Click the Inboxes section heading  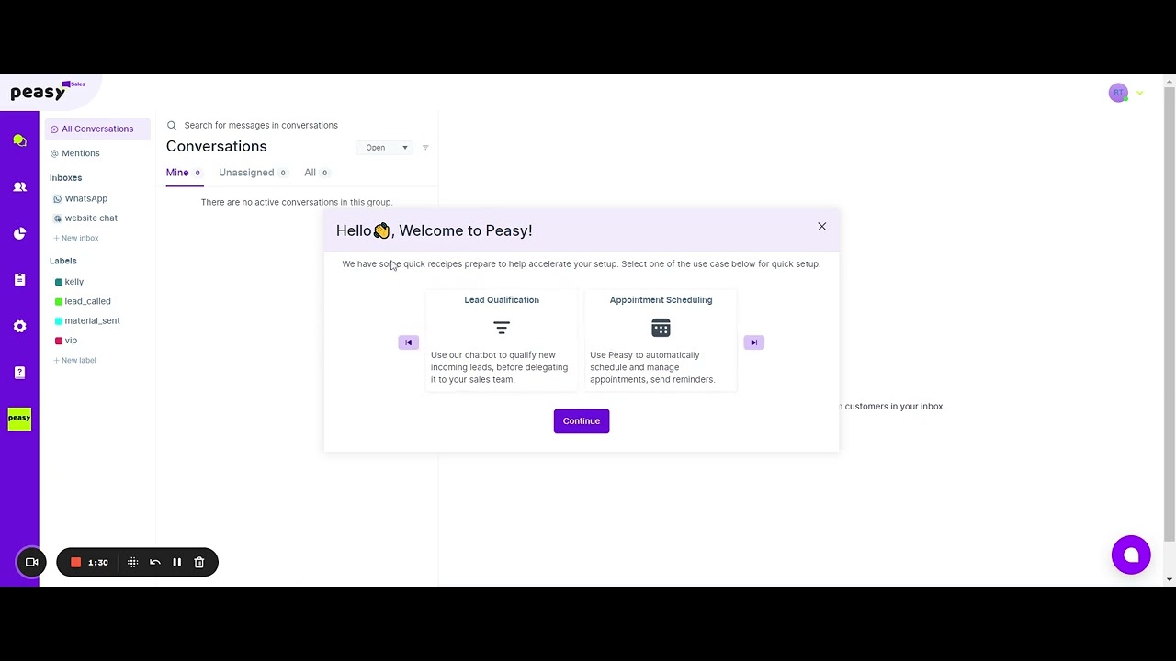point(65,178)
